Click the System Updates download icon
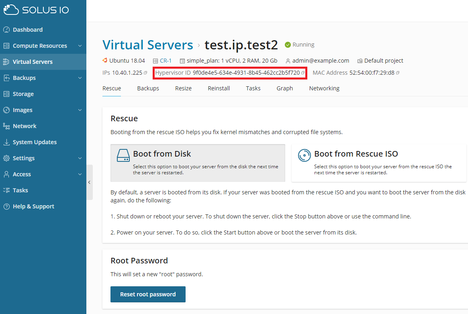 point(6,142)
